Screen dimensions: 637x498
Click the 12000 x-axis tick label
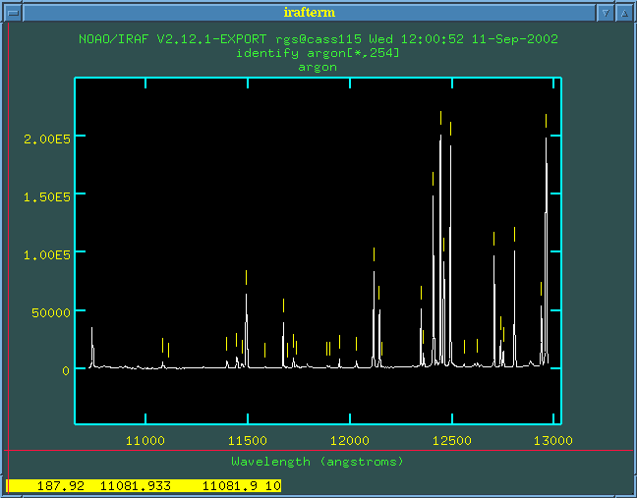coord(350,438)
